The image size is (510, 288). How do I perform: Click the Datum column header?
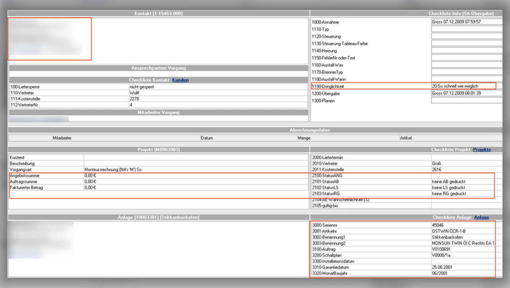coord(207,138)
